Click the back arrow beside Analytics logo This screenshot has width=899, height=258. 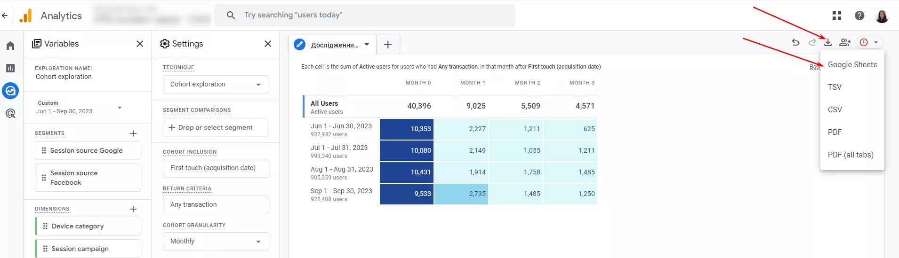pyautogui.click(x=5, y=16)
